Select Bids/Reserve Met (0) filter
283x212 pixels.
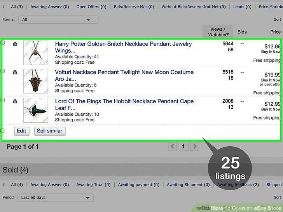(x=134, y=7)
